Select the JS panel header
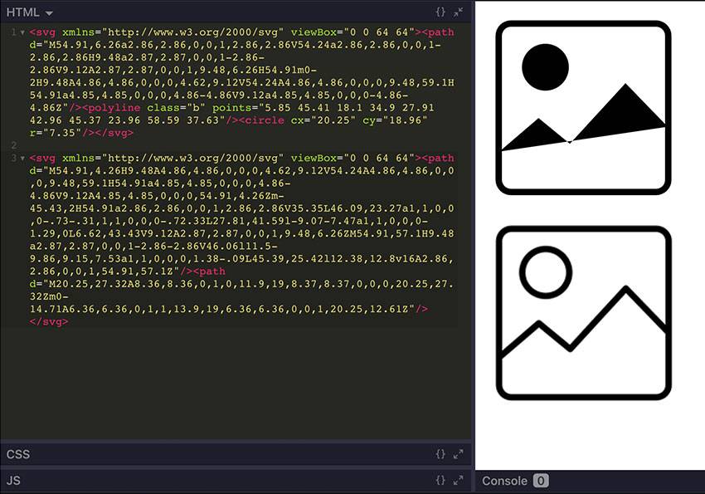This screenshot has height=494, width=705. coord(14,480)
